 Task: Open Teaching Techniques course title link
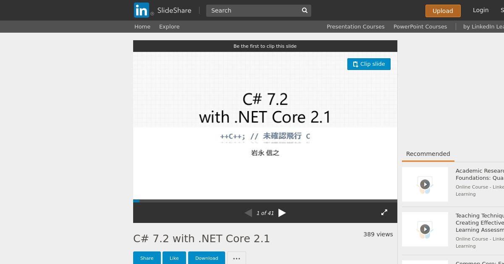pyautogui.click(x=480, y=223)
